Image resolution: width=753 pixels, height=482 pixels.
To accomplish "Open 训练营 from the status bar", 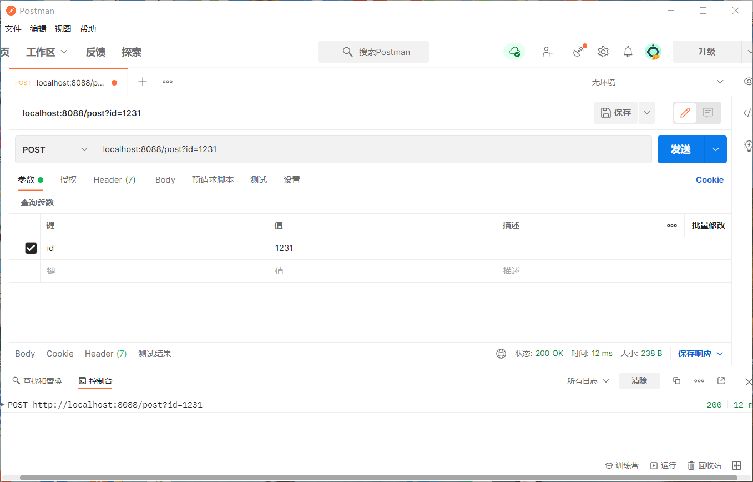I will 622,465.
